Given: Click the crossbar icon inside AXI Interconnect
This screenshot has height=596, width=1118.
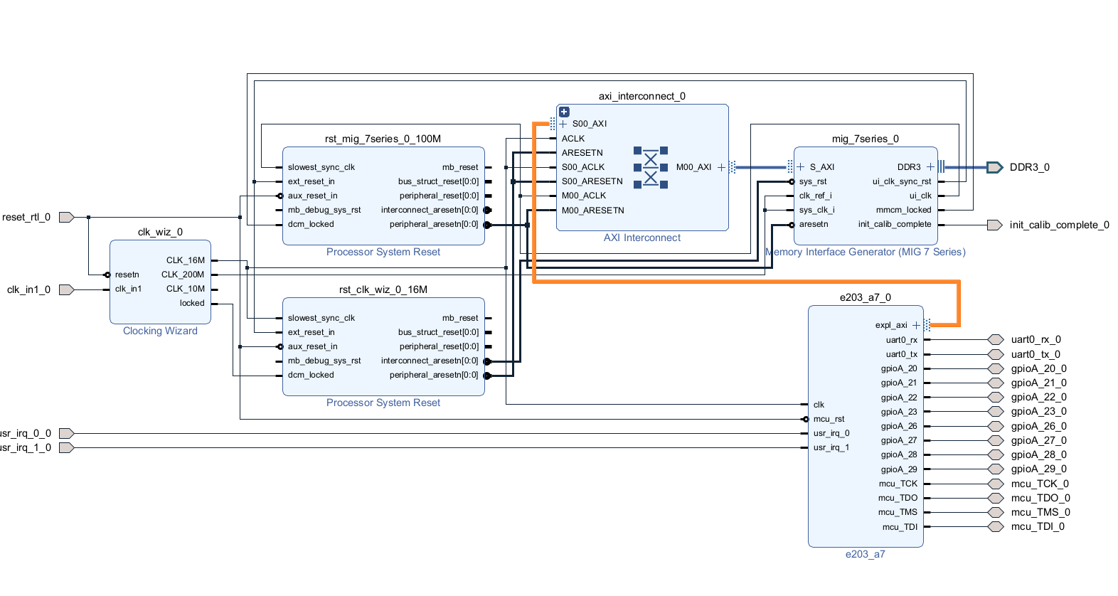Looking at the screenshot, I should click(650, 168).
